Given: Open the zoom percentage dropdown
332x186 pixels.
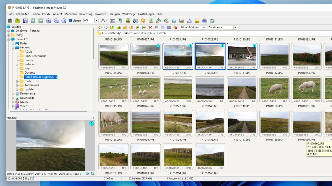Looking at the screenshot, I should click(x=96, y=21).
